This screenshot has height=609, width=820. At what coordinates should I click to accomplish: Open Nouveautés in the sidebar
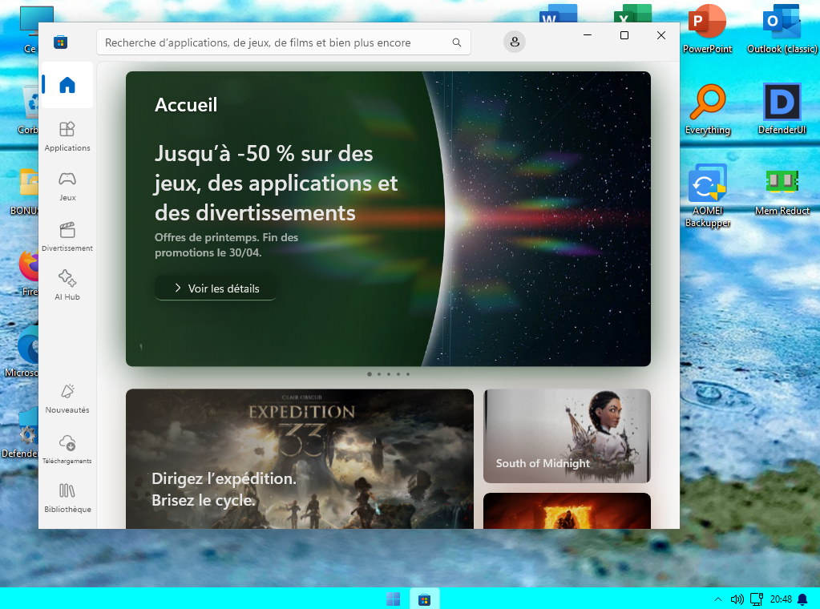tap(67, 399)
